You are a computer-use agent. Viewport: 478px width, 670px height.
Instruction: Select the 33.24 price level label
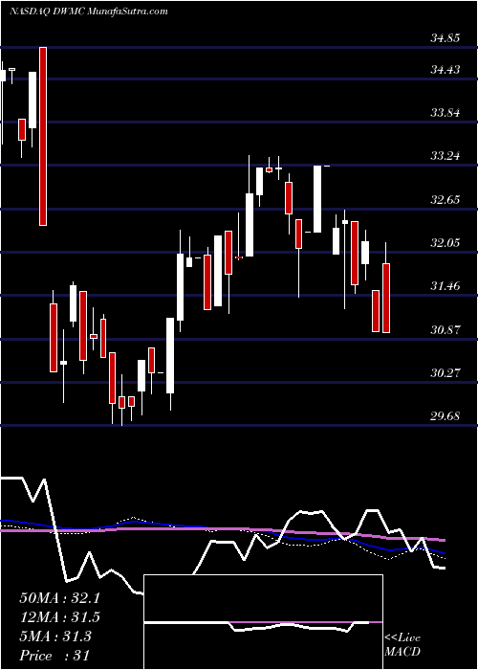click(x=445, y=155)
